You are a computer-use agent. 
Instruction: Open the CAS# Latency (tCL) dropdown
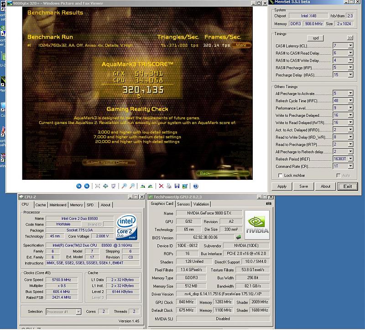pos(350,46)
